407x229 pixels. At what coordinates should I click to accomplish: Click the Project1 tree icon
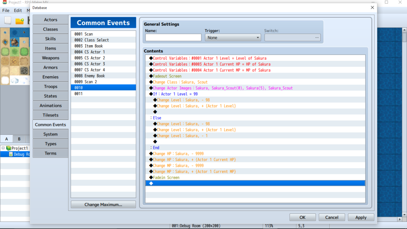[8, 148]
